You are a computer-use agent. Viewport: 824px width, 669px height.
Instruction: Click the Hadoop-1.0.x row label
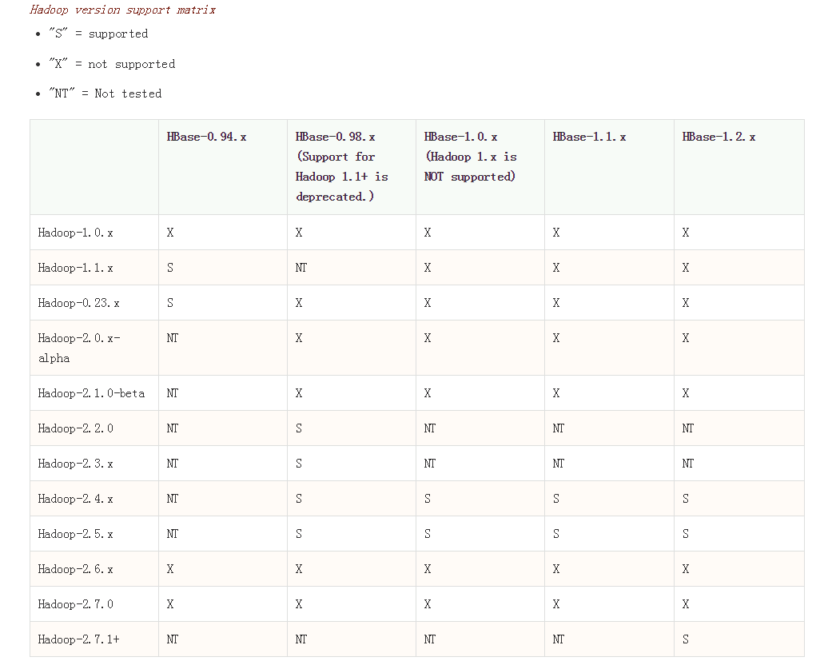point(74,233)
